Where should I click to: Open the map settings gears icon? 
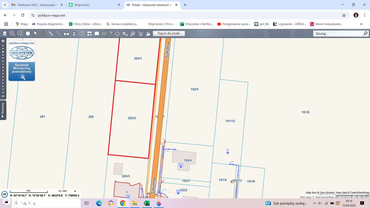click(125, 33)
